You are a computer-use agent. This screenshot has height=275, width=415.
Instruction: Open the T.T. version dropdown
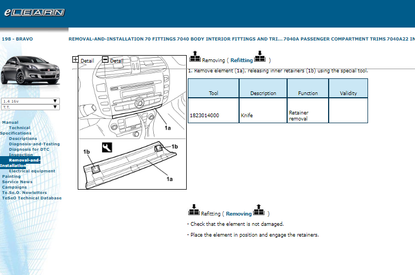[30, 107]
